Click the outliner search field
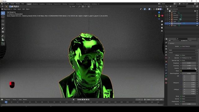 coord(181,6)
